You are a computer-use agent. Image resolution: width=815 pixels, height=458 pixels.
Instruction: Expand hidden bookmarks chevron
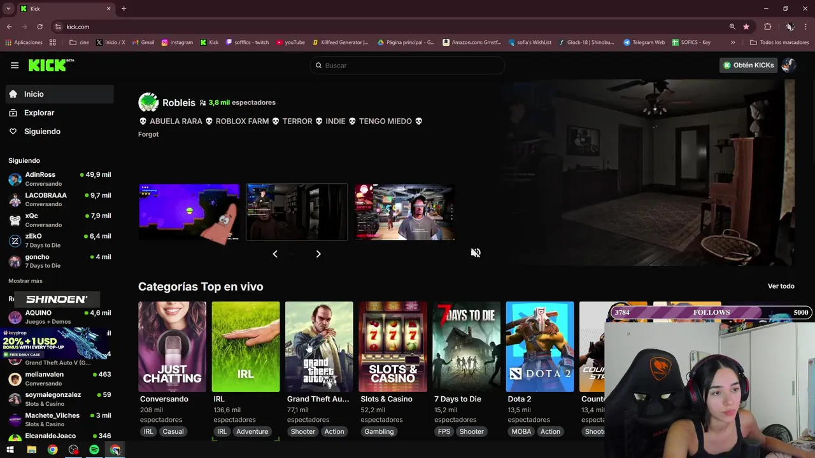click(733, 43)
